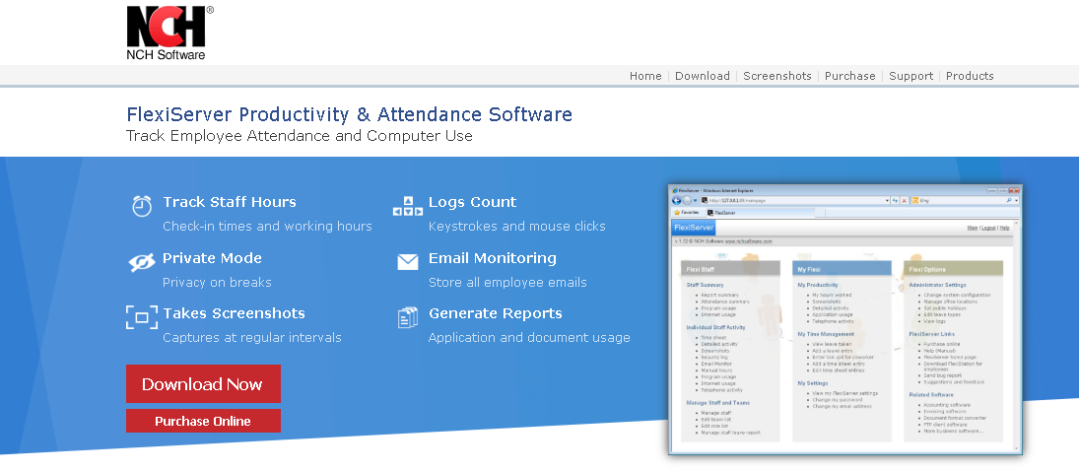Open the Purchase page
Image resolution: width=1079 pixels, height=471 pixels.
(x=849, y=76)
